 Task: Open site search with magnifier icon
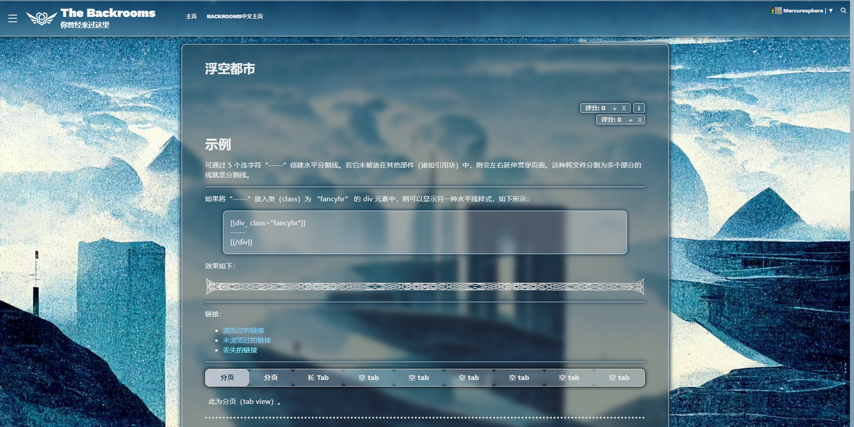click(x=843, y=11)
